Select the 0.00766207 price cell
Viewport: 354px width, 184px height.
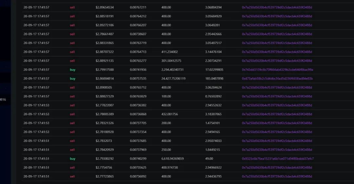pyautogui.click(x=138, y=25)
